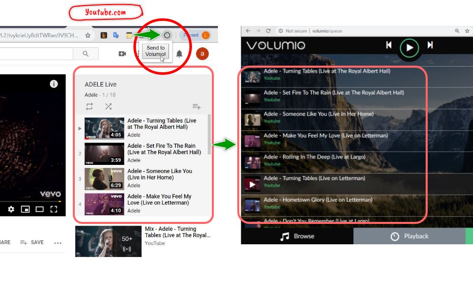Select Turning Tables Royal Albert Hall queue item
The width and height of the screenshot is (473, 285).
(x=357, y=77)
